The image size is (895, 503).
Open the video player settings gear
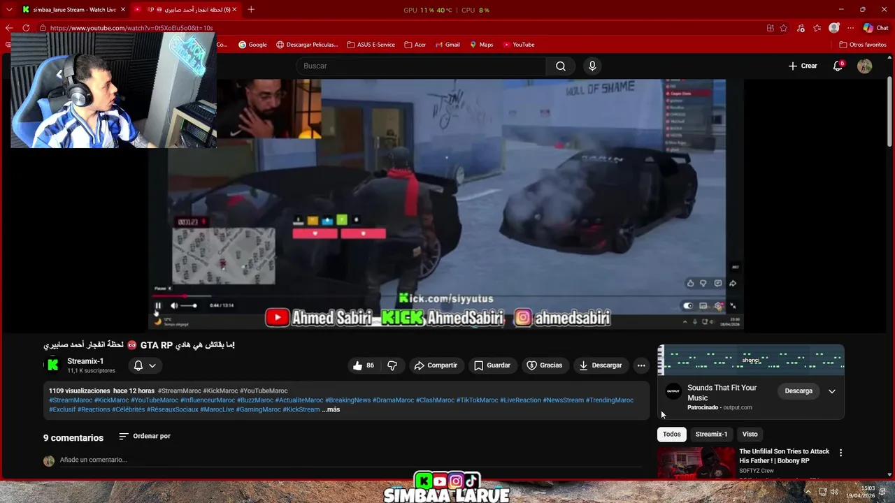click(x=718, y=305)
